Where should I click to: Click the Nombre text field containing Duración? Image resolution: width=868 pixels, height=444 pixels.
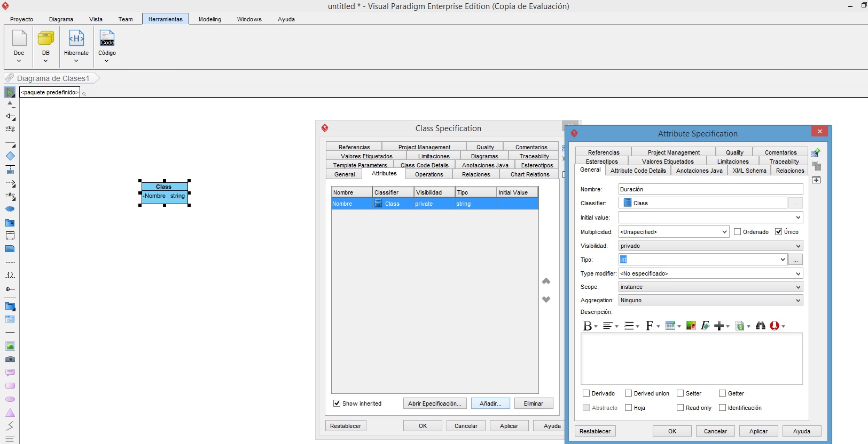(x=710, y=189)
